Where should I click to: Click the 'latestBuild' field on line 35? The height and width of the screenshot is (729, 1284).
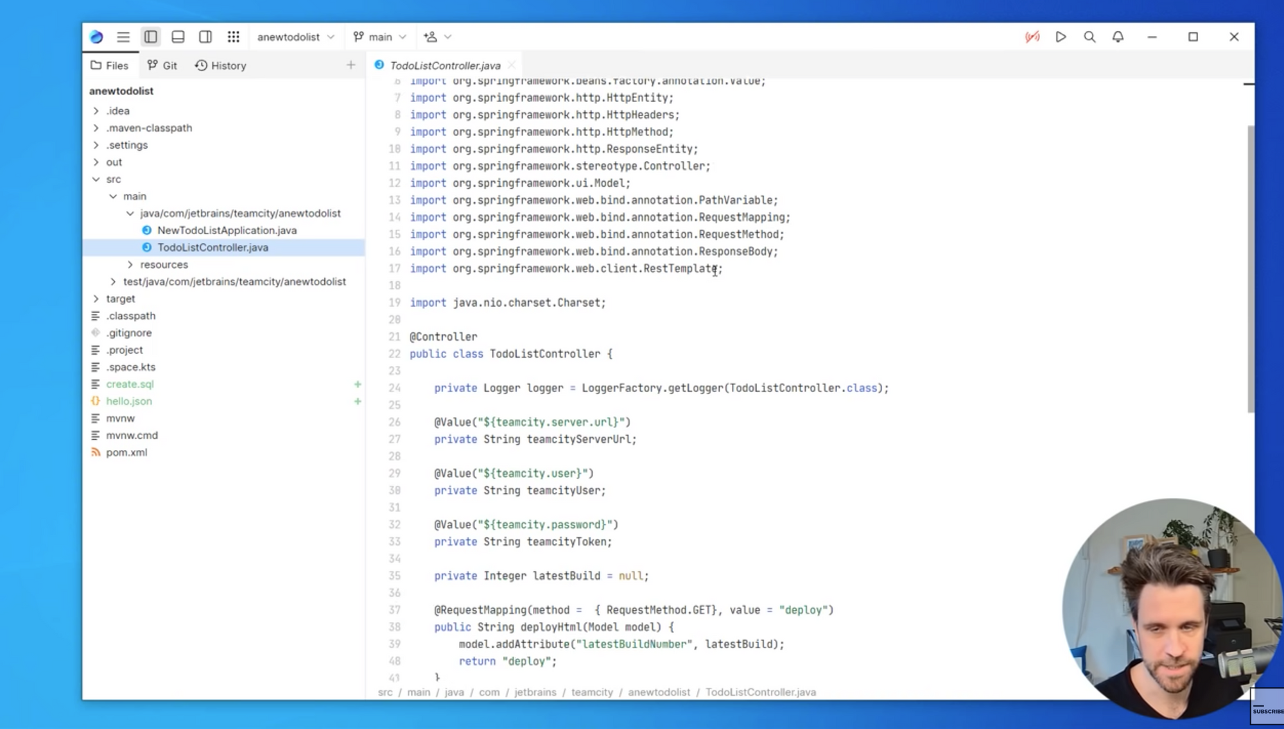pyautogui.click(x=566, y=576)
